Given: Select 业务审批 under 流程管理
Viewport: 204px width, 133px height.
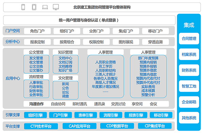Looking at the screenshot, I should [x=36, y=95].
